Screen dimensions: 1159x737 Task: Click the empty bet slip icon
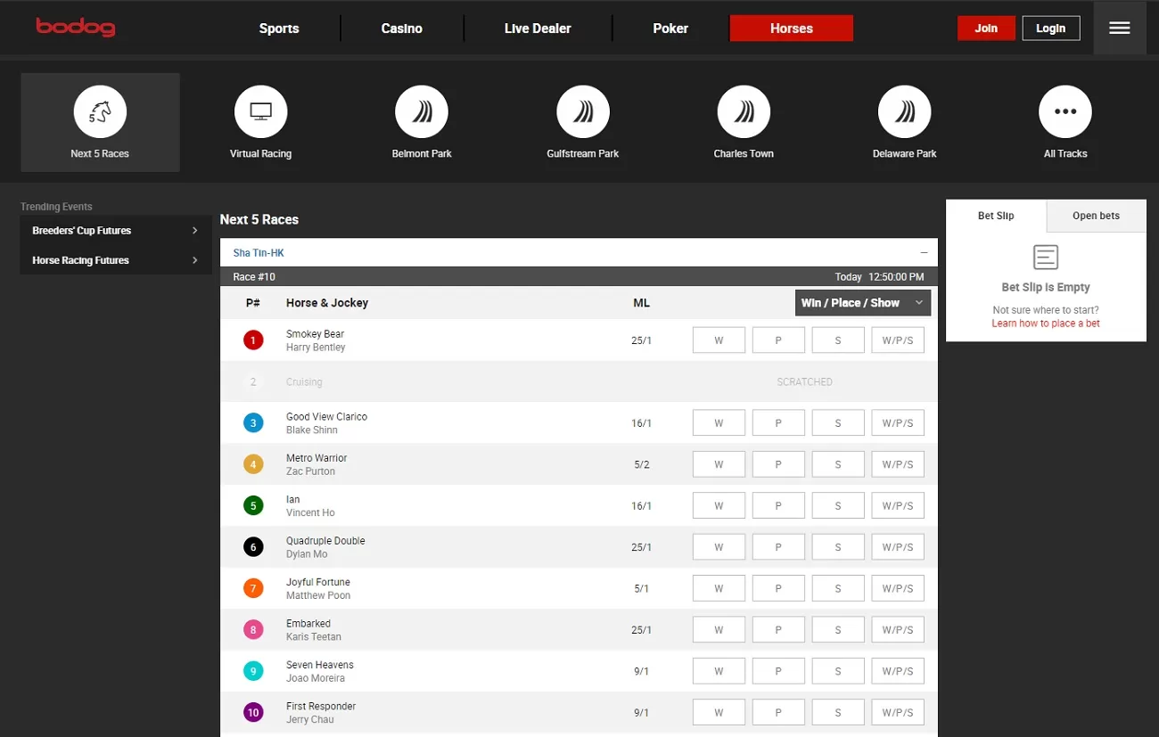(x=1046, y=258)
